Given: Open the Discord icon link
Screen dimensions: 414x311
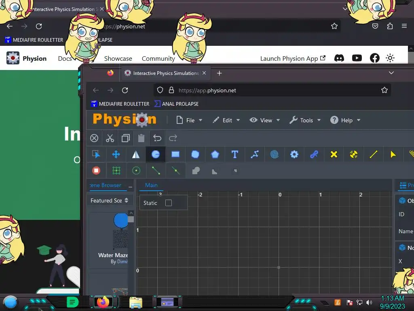Looking at the screenshot, I should tap(339, 58).
